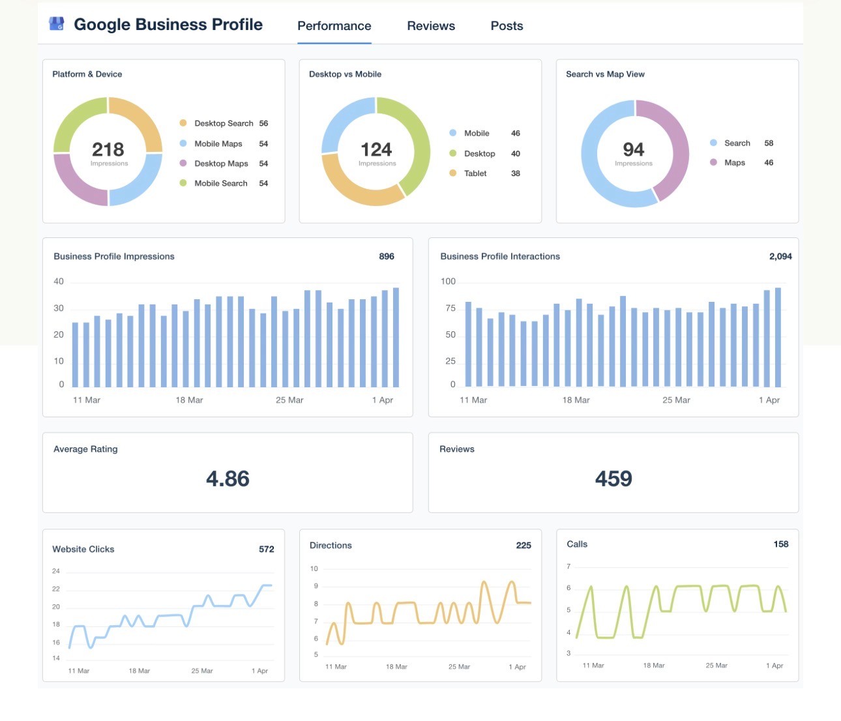Click the 572 website clicks total
The width and height of the screenshot is (841, 721).
(267, 550)
